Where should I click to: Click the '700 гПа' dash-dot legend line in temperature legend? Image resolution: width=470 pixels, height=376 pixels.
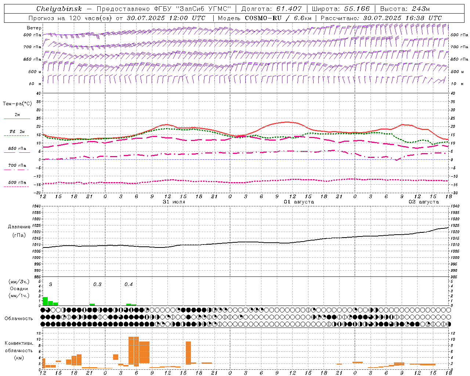(17, 170)
